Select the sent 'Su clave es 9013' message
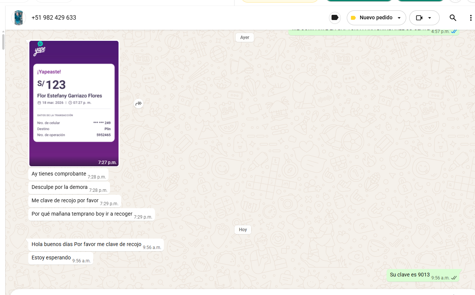This screenshot has width=475, height=295. [x=410, y=275]
